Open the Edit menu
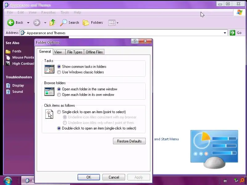 point(21,12)
